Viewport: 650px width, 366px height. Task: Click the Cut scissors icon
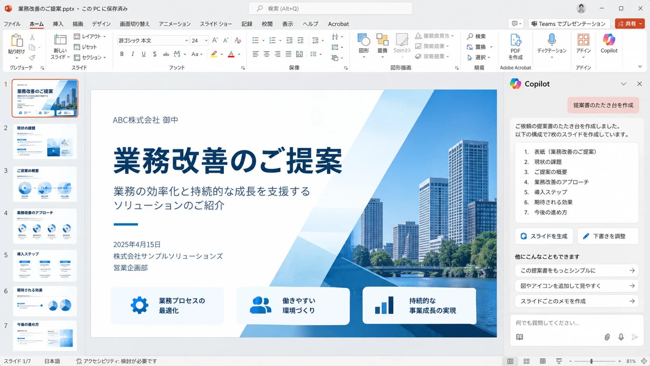(x=32, y=37)
